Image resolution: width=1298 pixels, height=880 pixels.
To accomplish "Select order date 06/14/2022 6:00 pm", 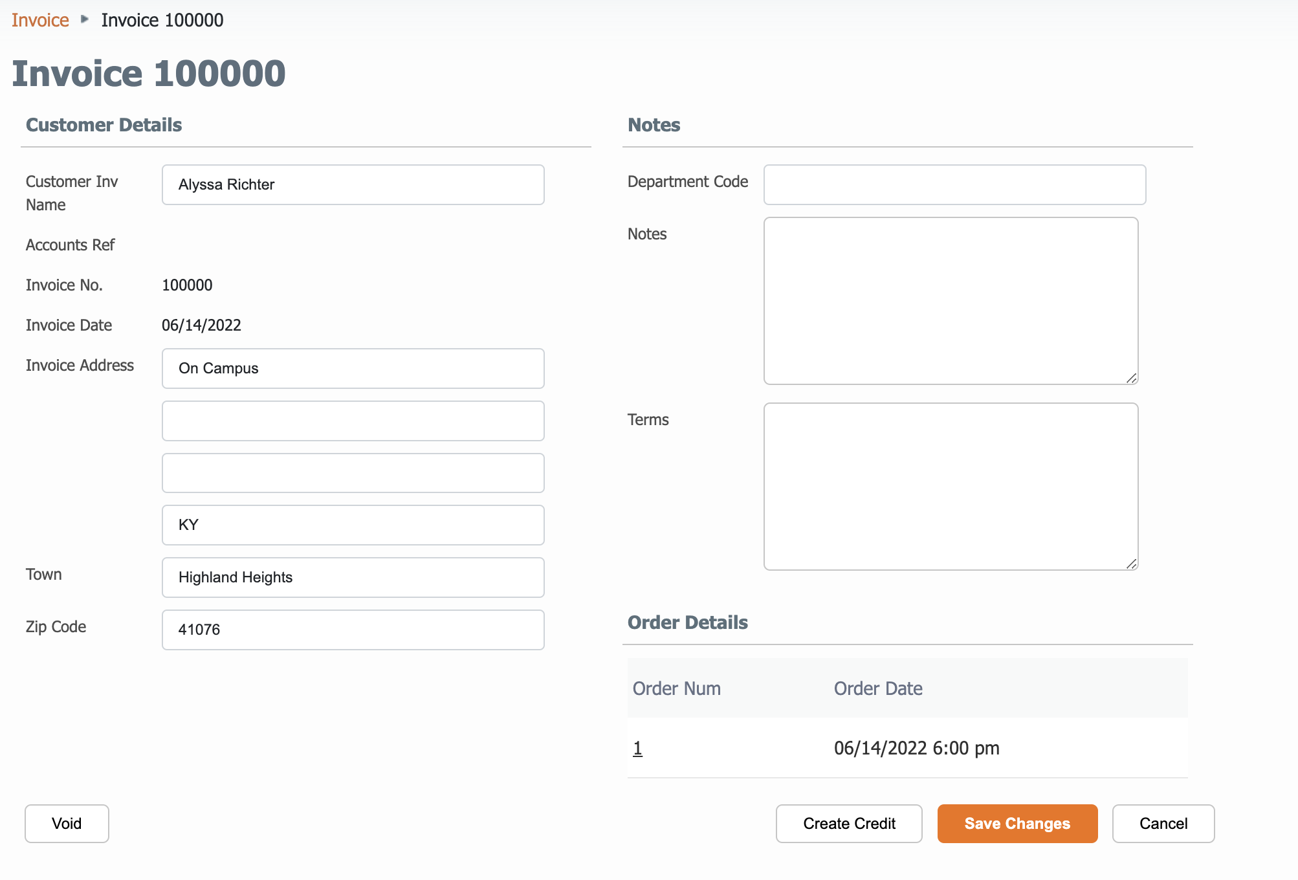I will click(x=916, y=748).
